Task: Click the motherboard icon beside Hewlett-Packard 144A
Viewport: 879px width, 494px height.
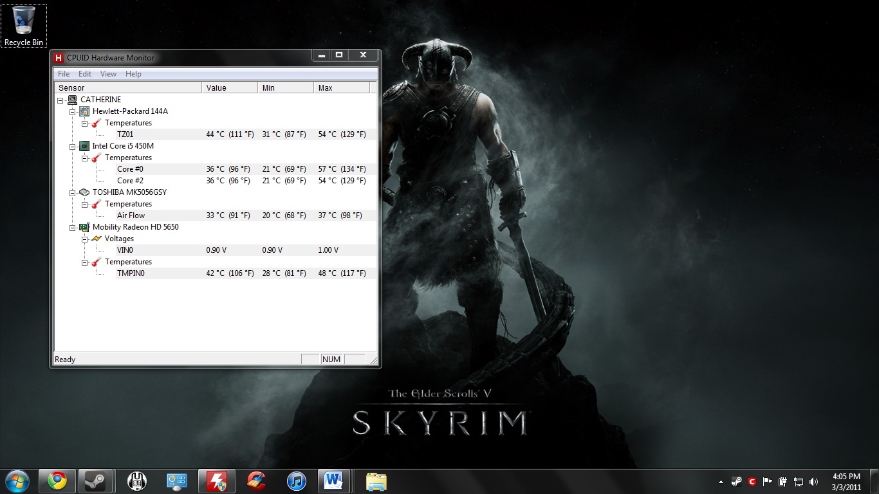Action: click(84, 111)
